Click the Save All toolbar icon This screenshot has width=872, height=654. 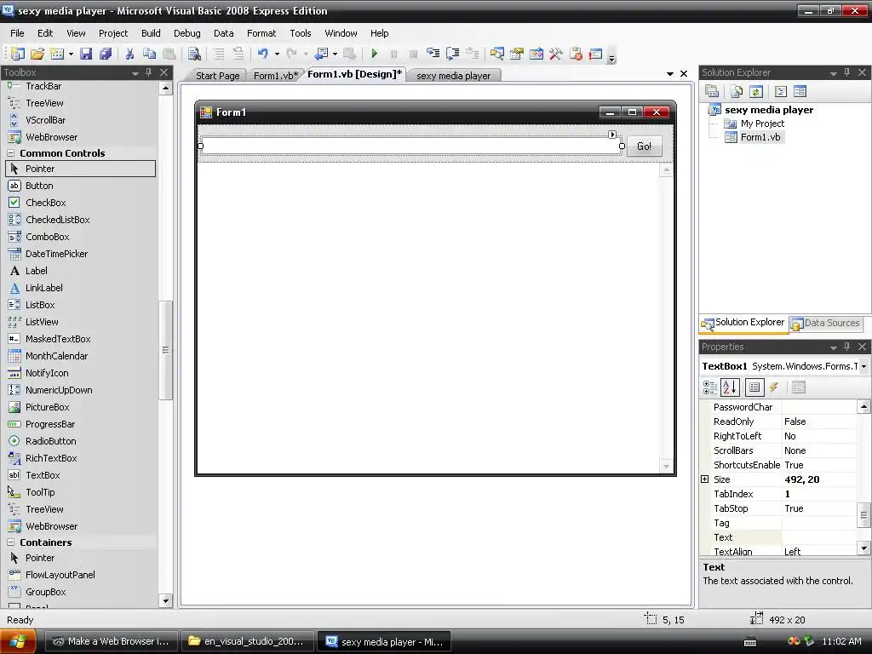105,54
